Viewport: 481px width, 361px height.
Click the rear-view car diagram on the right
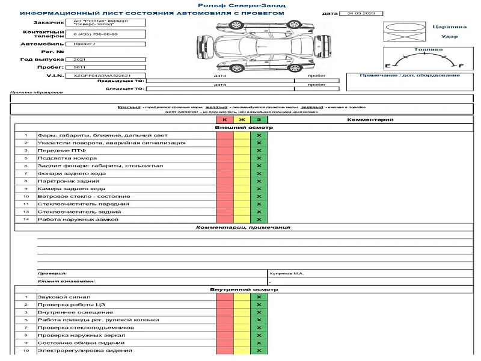322,44
